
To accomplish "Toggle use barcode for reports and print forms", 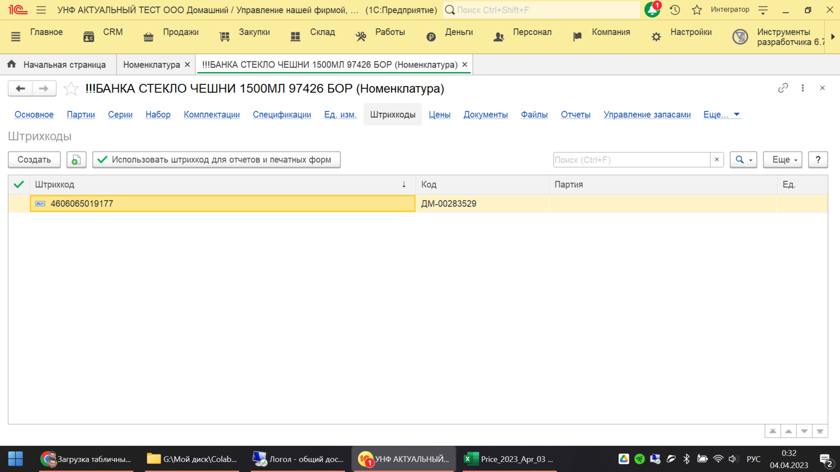I will click(x=216, y=160).
